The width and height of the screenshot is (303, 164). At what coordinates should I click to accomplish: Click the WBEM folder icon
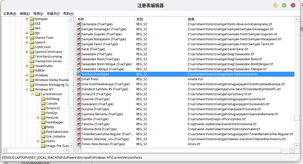[x=32, y=71]
